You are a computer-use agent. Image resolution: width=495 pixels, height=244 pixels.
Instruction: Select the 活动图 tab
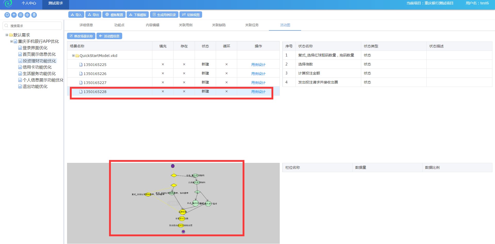(x=285, y=25)
